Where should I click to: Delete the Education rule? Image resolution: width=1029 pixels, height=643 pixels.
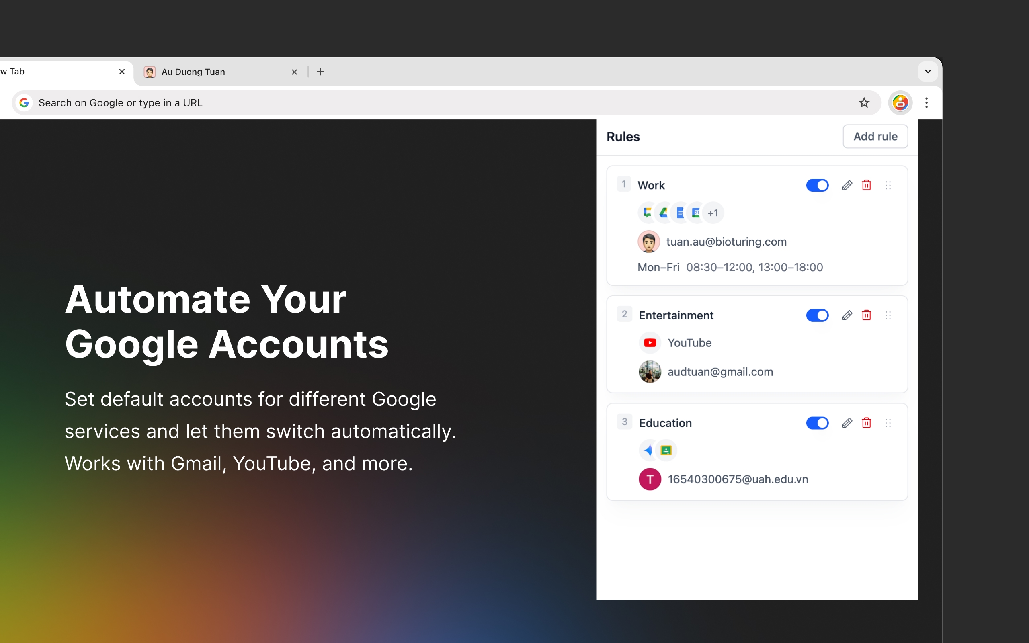coord(866,423)
